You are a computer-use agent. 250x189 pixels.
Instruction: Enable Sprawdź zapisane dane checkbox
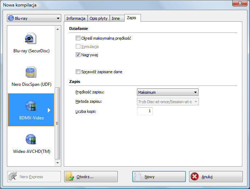coord(78,71)
